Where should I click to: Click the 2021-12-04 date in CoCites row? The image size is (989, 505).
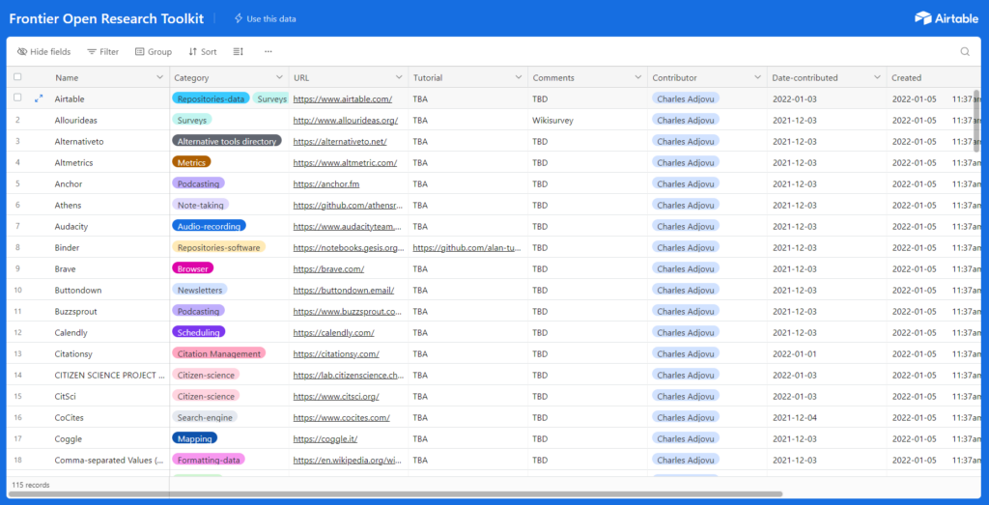(x=794, y=418)
